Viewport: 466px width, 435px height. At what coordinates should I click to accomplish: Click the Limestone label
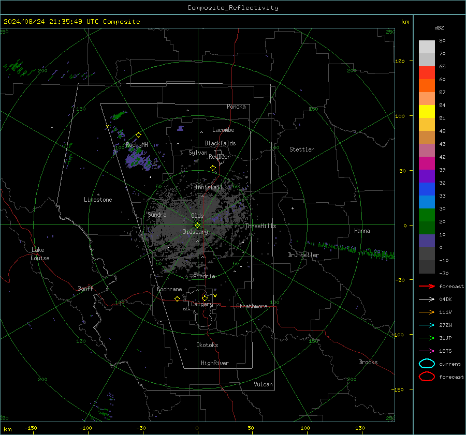[98, 200]
